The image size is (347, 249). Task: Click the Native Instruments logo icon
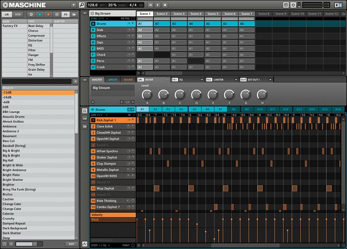point(338,5)
